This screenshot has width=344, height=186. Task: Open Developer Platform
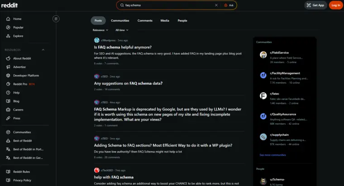[25, 75]
